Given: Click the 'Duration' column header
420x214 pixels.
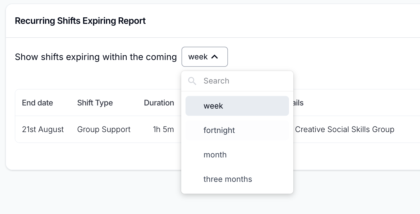Looking at the screenshot, I should pyautogui.click(x=159, y=103).
